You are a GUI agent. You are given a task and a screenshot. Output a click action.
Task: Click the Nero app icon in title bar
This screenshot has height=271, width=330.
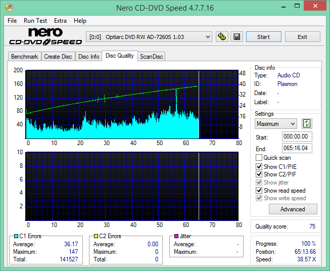pos(9,8)
